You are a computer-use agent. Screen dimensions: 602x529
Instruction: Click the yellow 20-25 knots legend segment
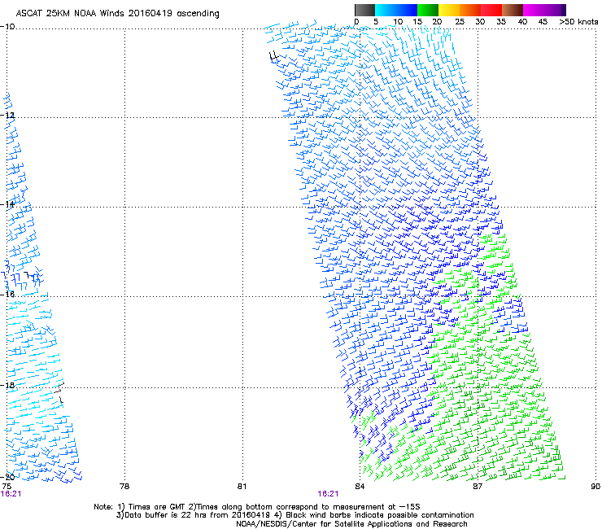[449, 10]
